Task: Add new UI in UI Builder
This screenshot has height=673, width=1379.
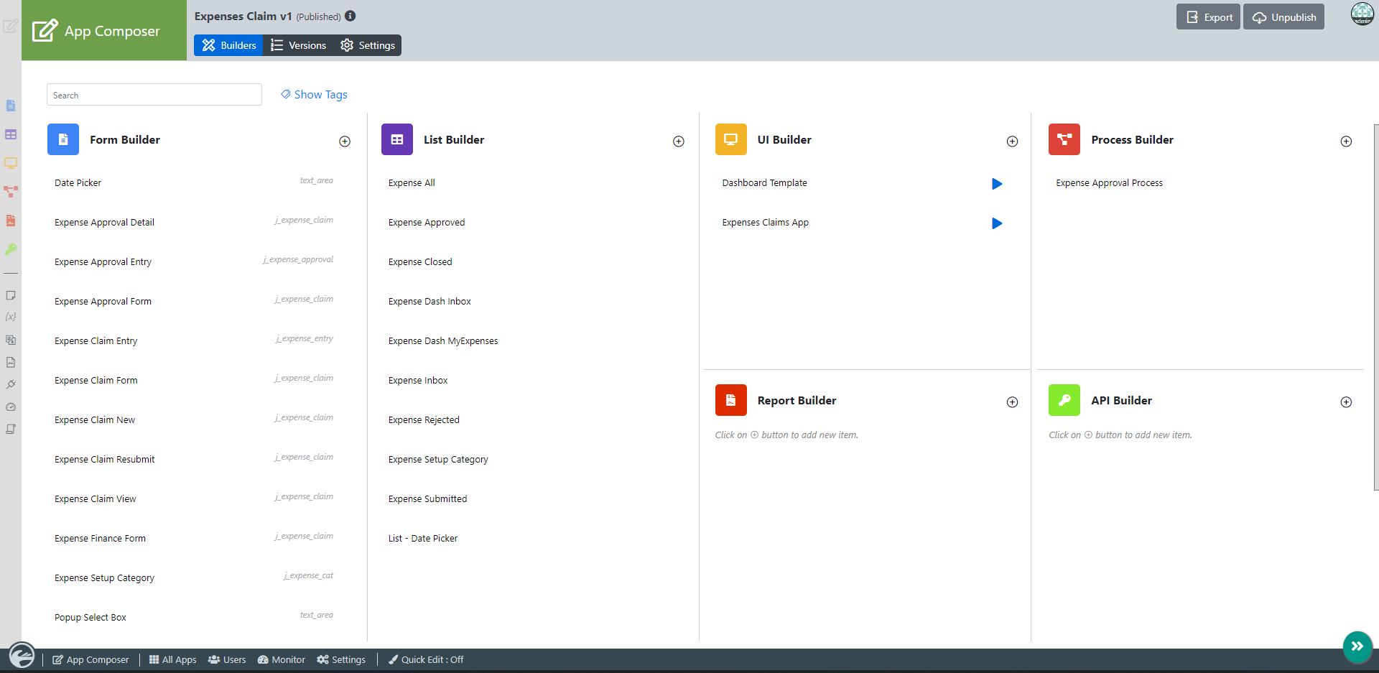Action: point(1013,141)
